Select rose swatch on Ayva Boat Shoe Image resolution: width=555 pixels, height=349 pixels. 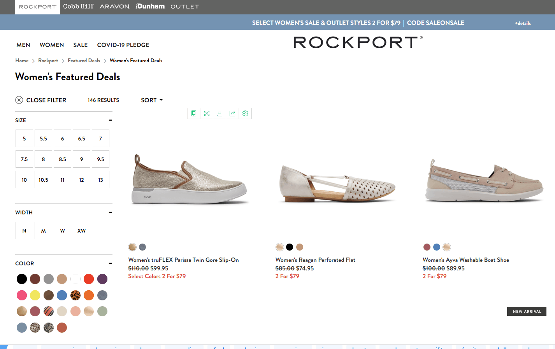click(427, 247)
